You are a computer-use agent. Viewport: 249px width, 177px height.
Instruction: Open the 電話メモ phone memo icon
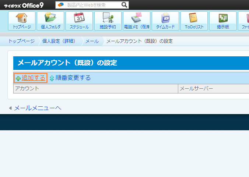click(137, 21)
